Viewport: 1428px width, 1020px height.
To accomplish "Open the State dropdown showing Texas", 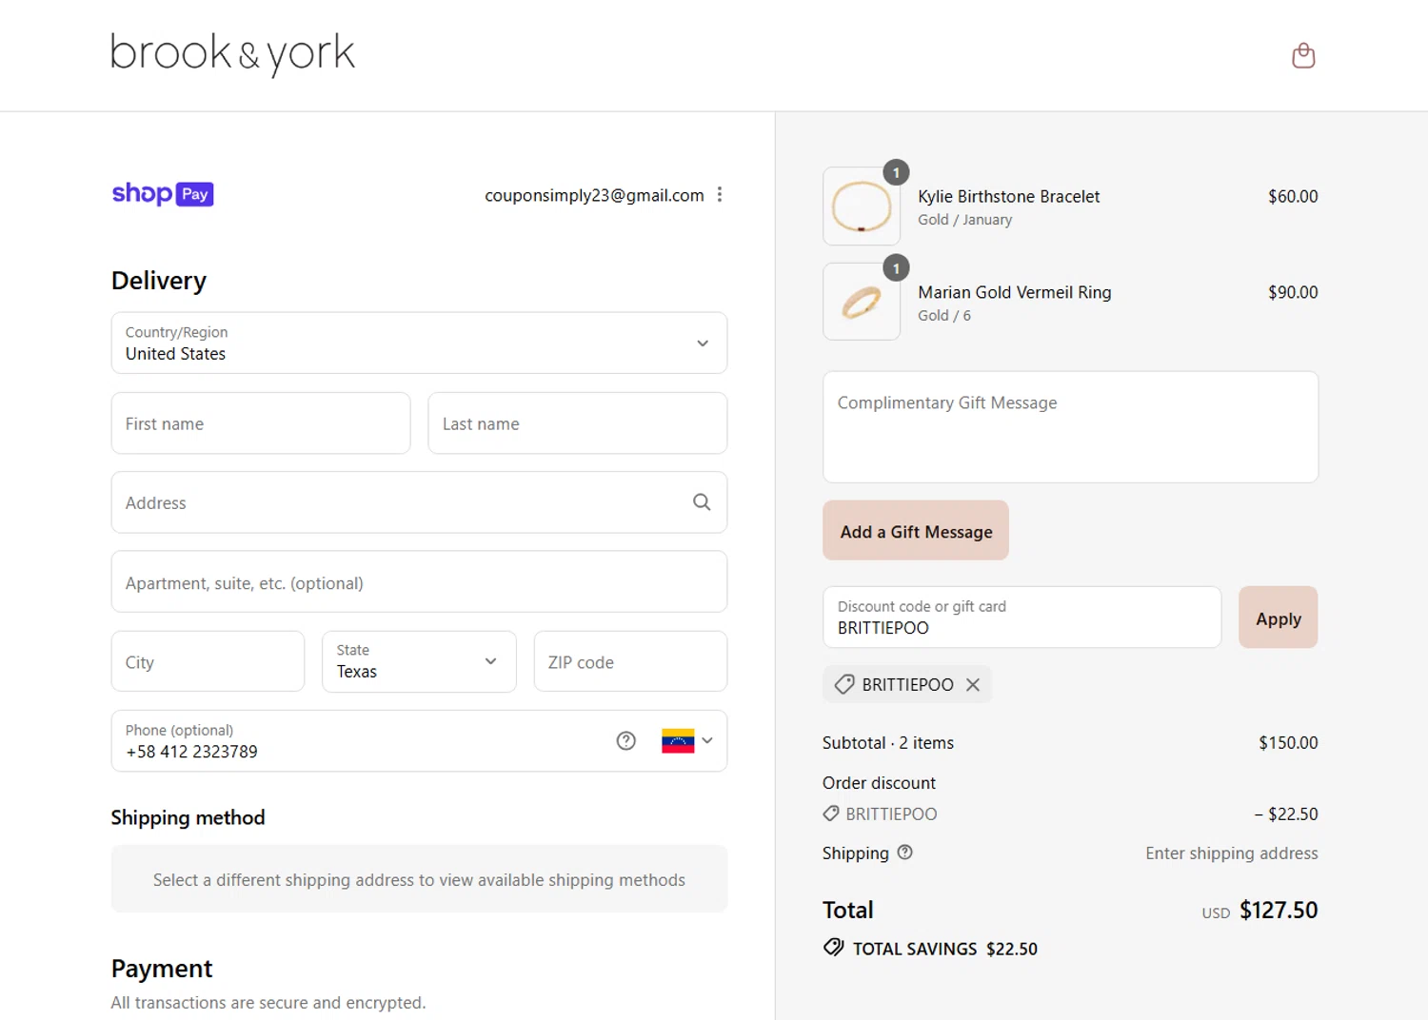I will pos(419,661).
